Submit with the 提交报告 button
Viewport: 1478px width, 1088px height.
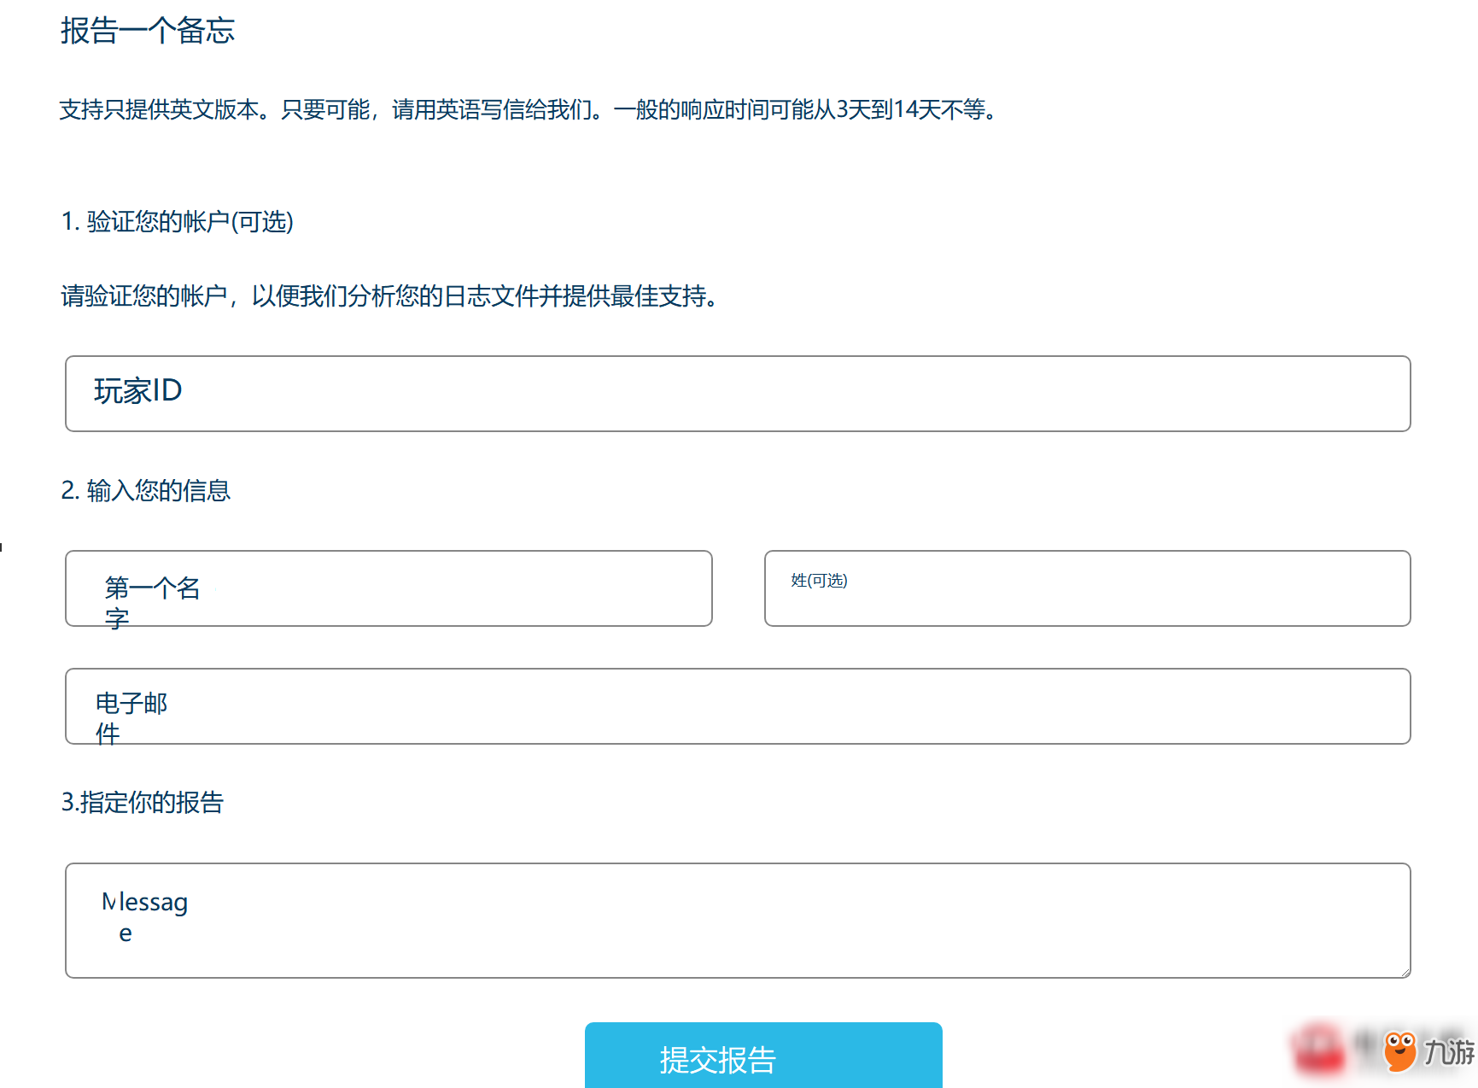[763, 1056]
